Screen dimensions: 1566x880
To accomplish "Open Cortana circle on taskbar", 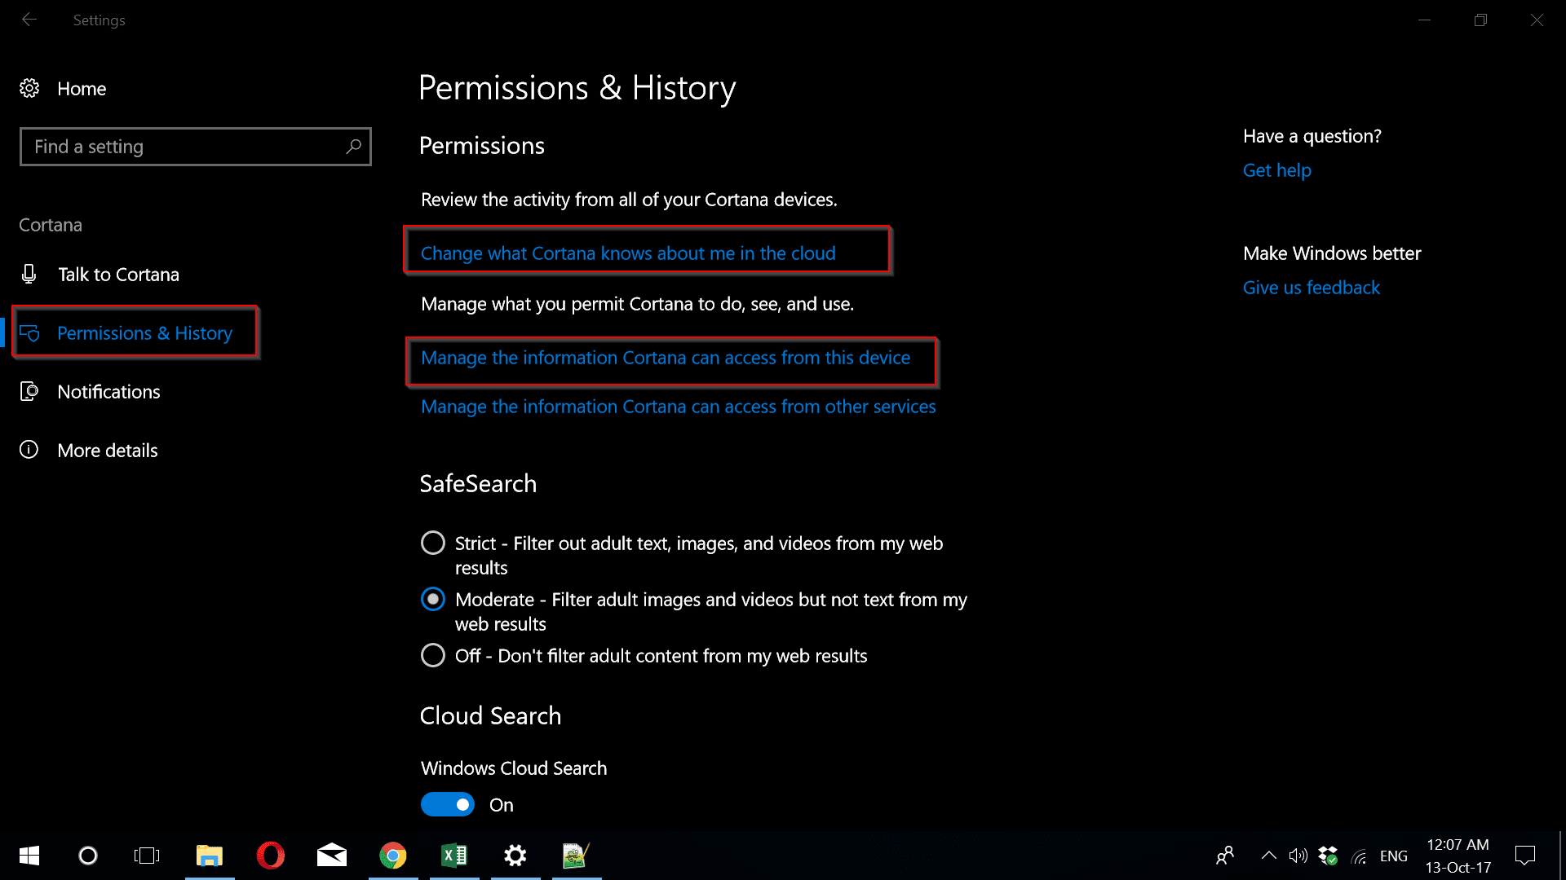I will coord(88,856).
